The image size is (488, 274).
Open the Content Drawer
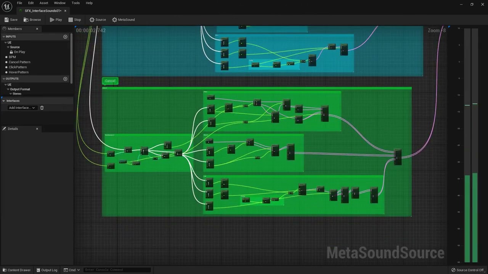tap(16, 270)
